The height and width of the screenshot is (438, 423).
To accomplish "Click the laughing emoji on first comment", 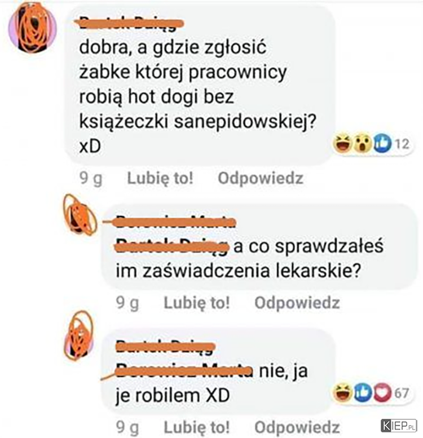I will coord(342,144).
